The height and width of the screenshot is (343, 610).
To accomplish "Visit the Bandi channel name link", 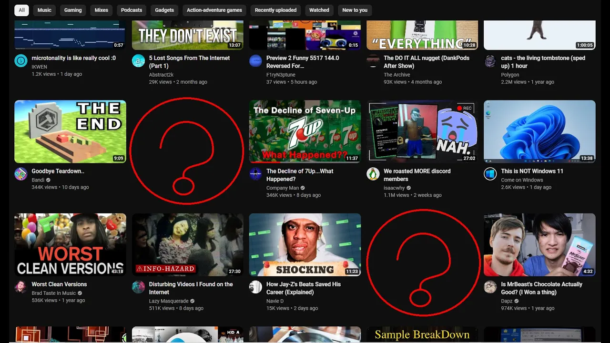I will pyautogui.click(x=38, y=180).
